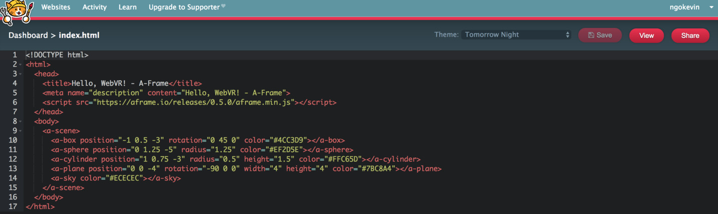Image resolution: width=718 pixels, height=214 pixels.
Task: Click the a-sphere color value #EF2D5E
Action: point(287,150)
